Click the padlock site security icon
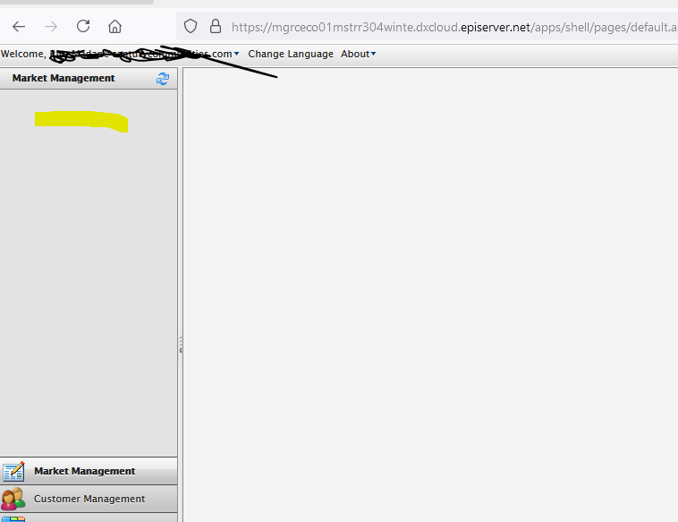Viewport: 678px width, 522px height. click(x=215, y=27)
